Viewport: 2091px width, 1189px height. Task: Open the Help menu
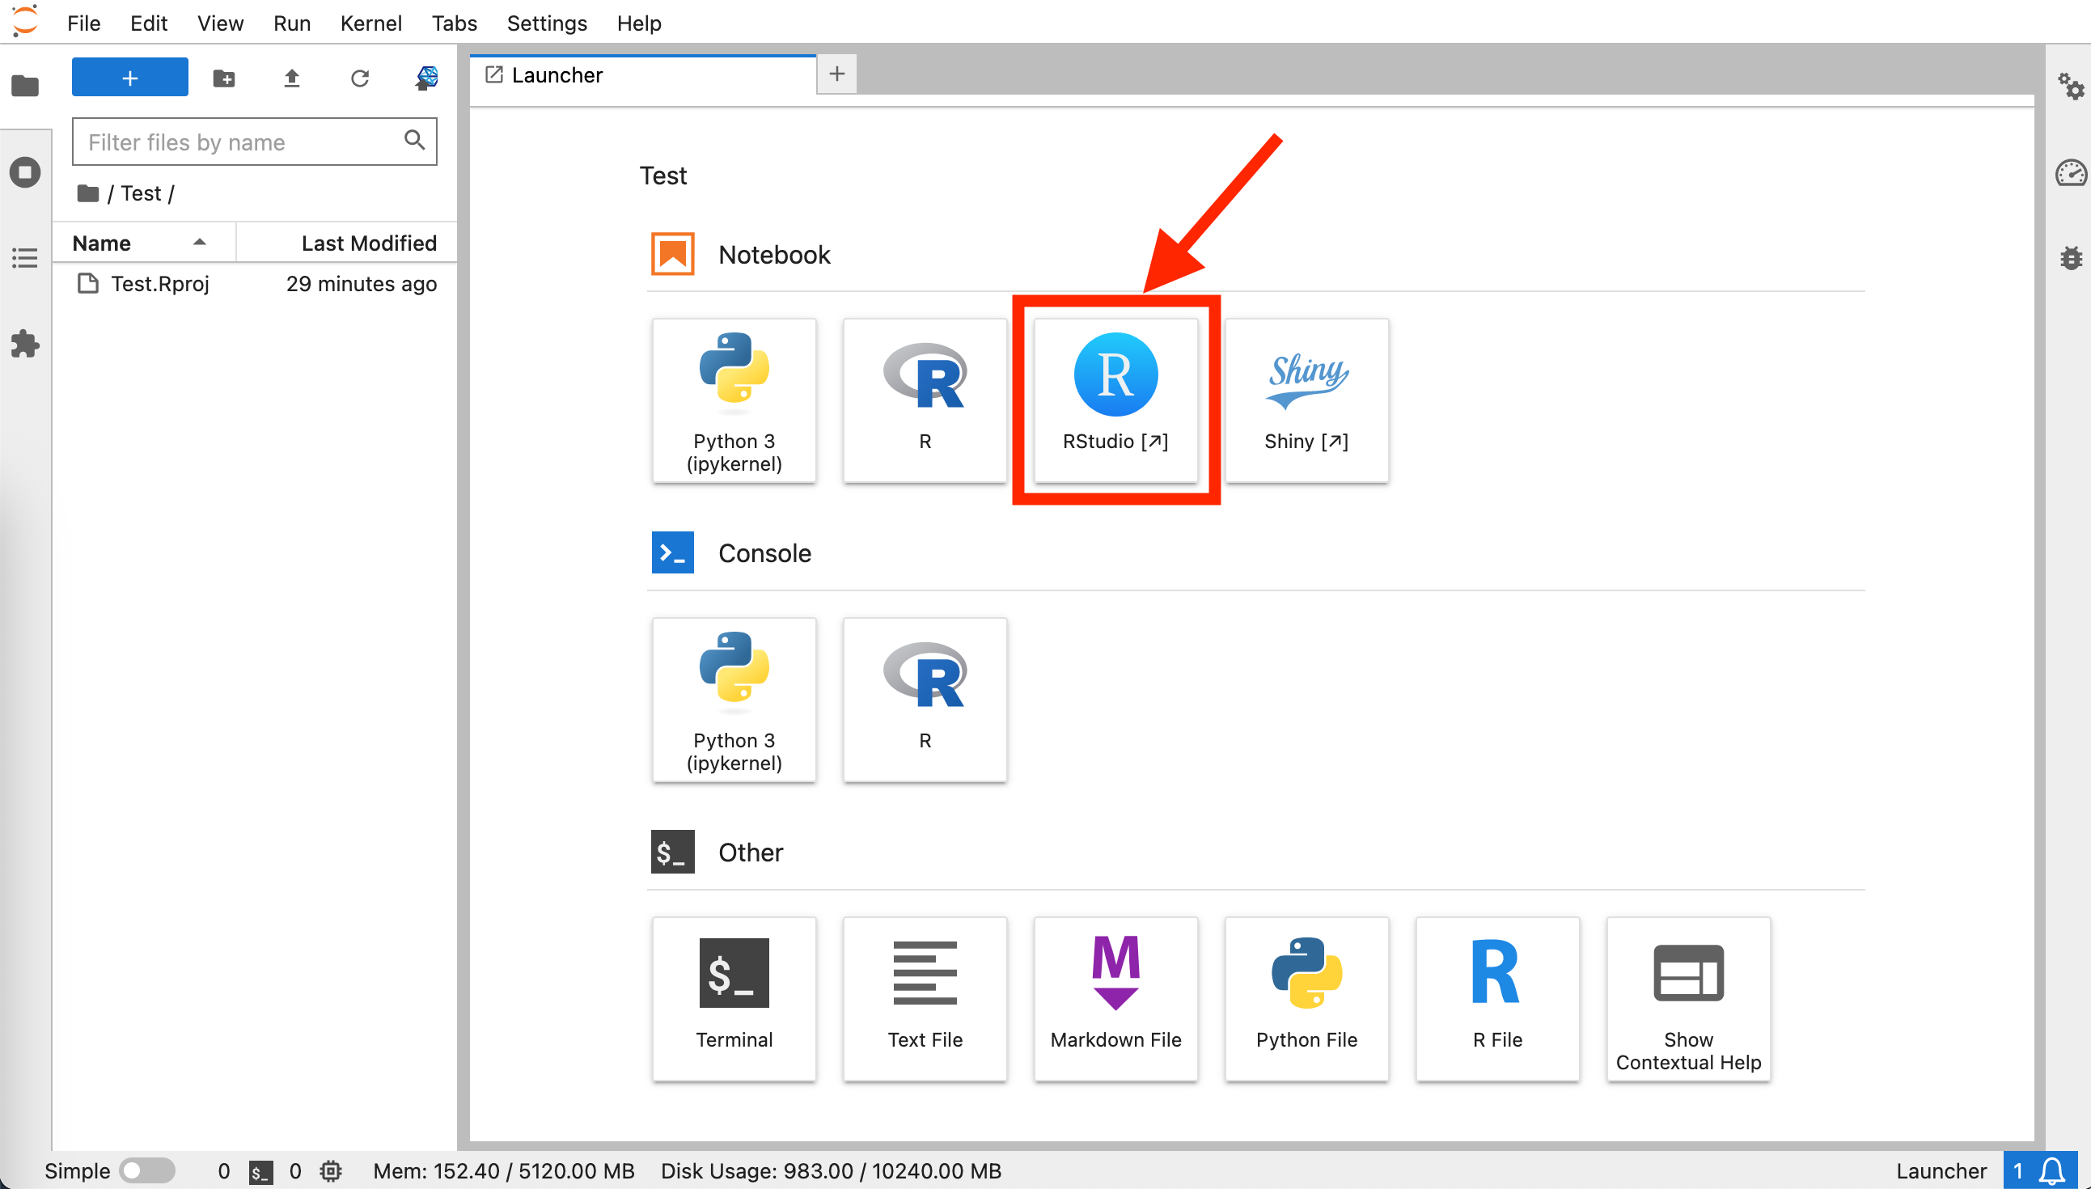click(x=639, y=23)
